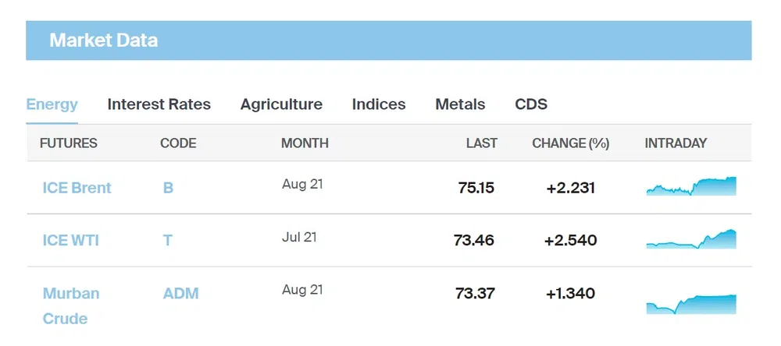781x346 pixels.
Task: Click the FUTURES column header
Action: click(69, 143)
